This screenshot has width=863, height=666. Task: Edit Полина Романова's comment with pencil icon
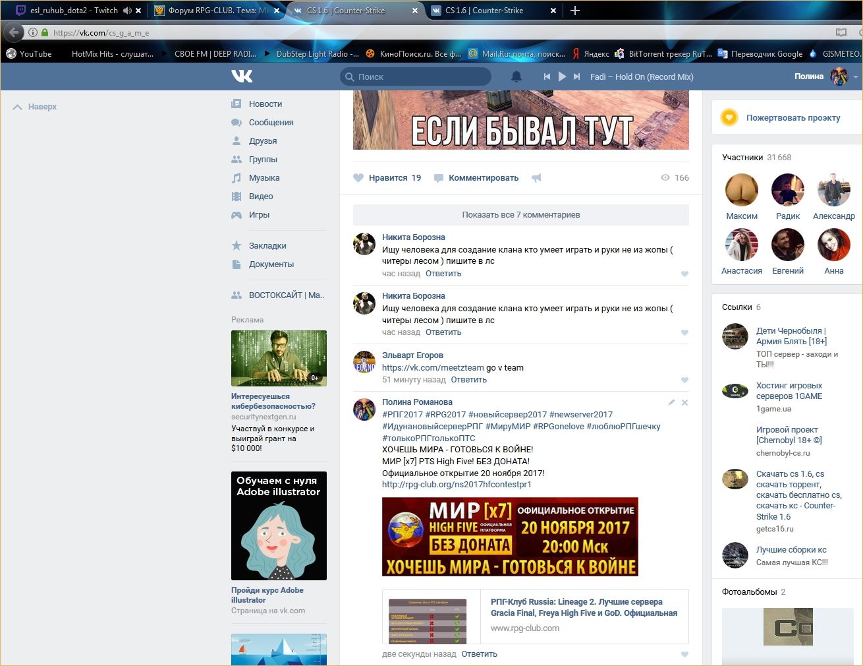pos(671,402)
